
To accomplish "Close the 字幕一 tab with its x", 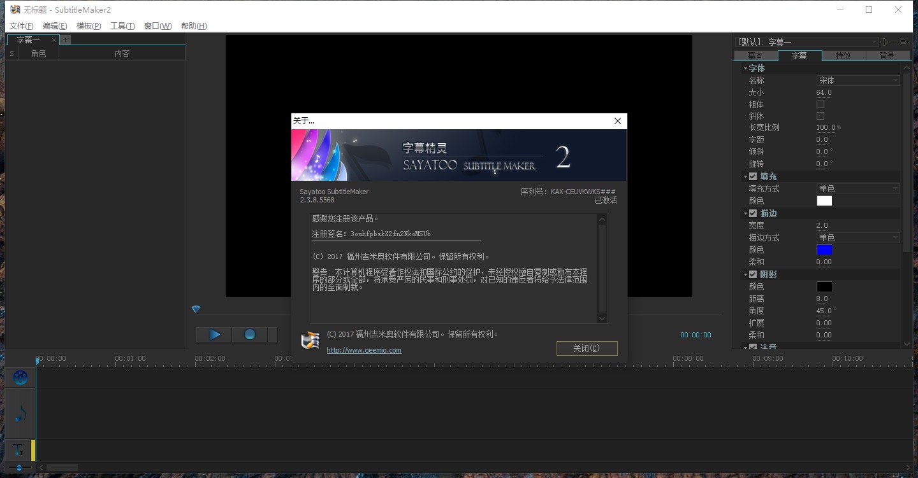I will click(x=54, y=39).
